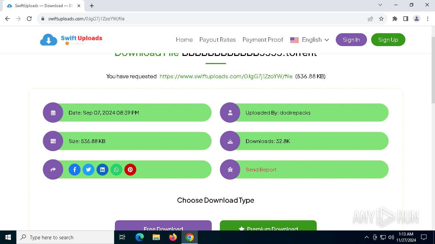The height and width of the screenshot is (244, 435).
Task: Open the tab search dropdown arrow
Action: pos(380,5)
